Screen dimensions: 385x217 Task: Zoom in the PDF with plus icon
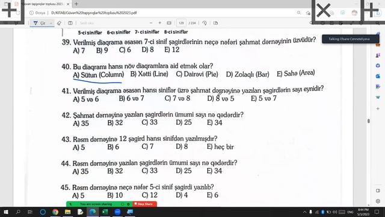click(x=160, y=23)
